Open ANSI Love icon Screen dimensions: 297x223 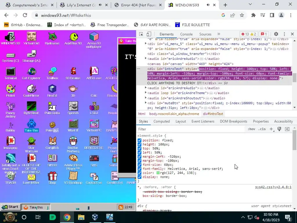point(94,73)
